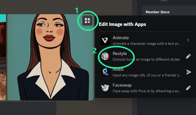
Task: Click the "Face swap with Picsi.Ai" description
Action: 147,91
